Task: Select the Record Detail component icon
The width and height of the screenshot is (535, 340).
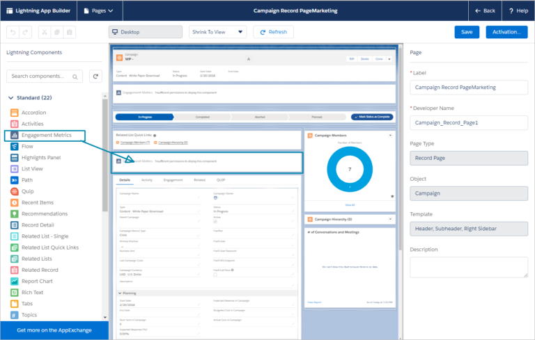Action: 15,225
